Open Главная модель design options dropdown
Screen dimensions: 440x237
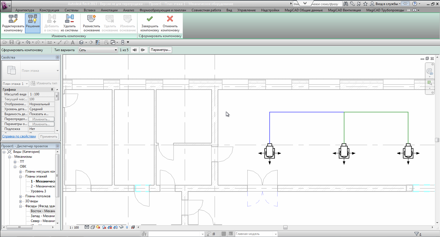tap(256, 234)
